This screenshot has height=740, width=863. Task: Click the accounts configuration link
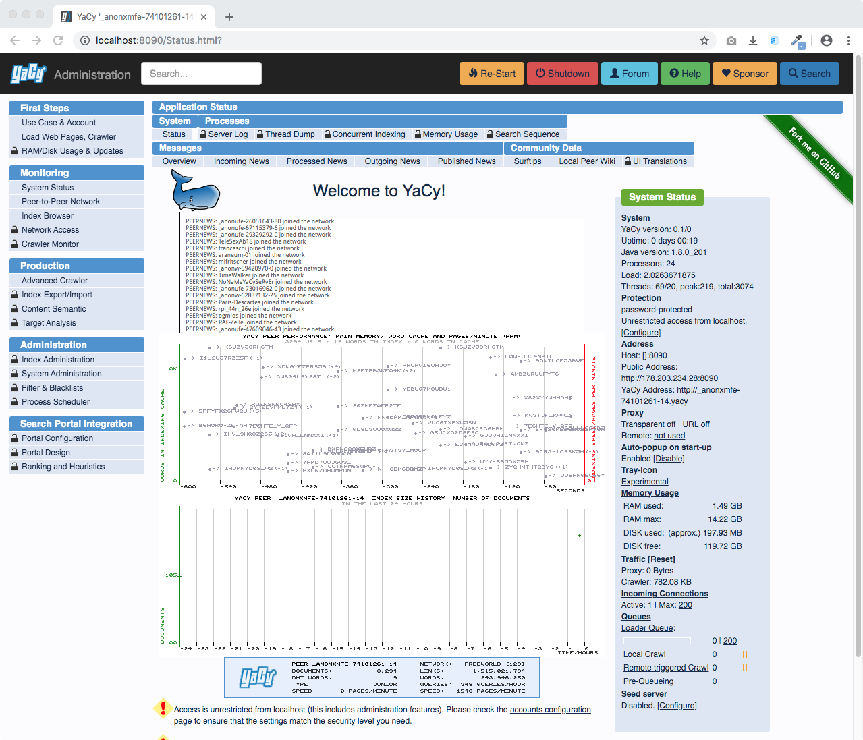click(x=551, y=710)
